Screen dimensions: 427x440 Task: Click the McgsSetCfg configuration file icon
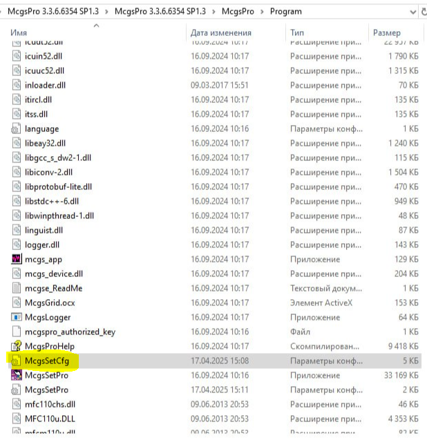tap(17, 361)
